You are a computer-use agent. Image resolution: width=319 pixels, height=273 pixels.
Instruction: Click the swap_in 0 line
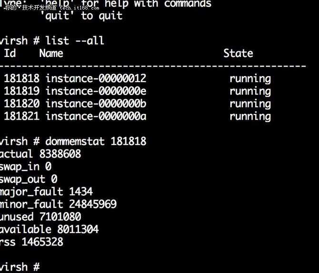[25, 167]
